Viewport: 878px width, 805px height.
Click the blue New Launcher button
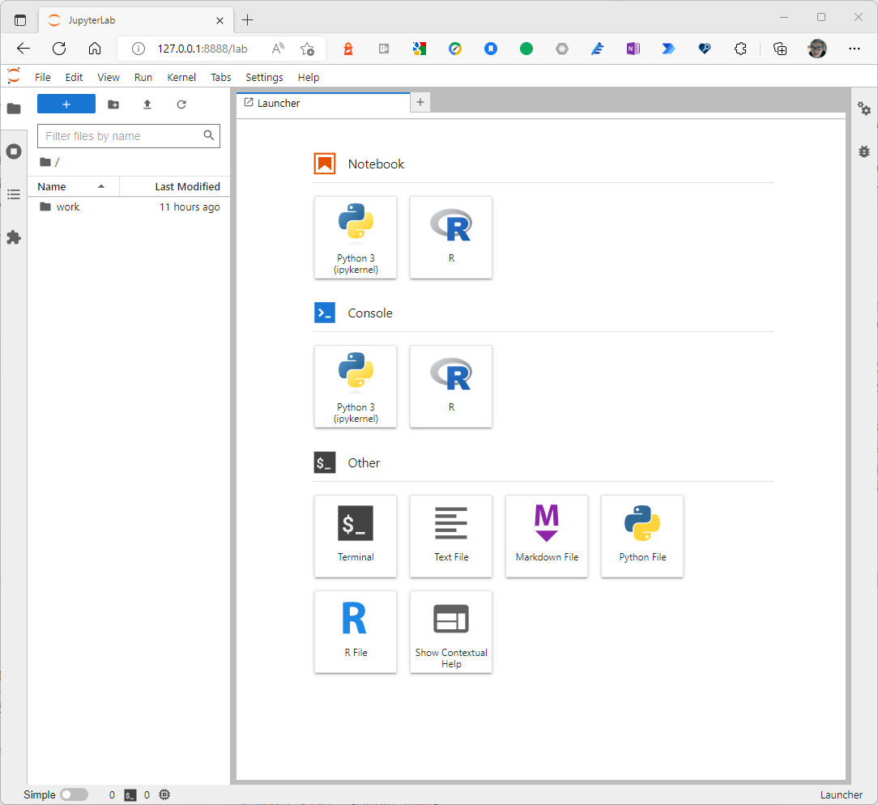66,104
